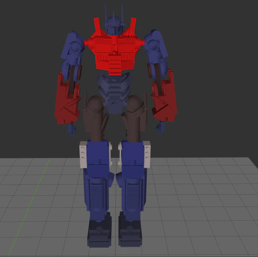Select the small blue hand on viewer's left

click(72, 129)
